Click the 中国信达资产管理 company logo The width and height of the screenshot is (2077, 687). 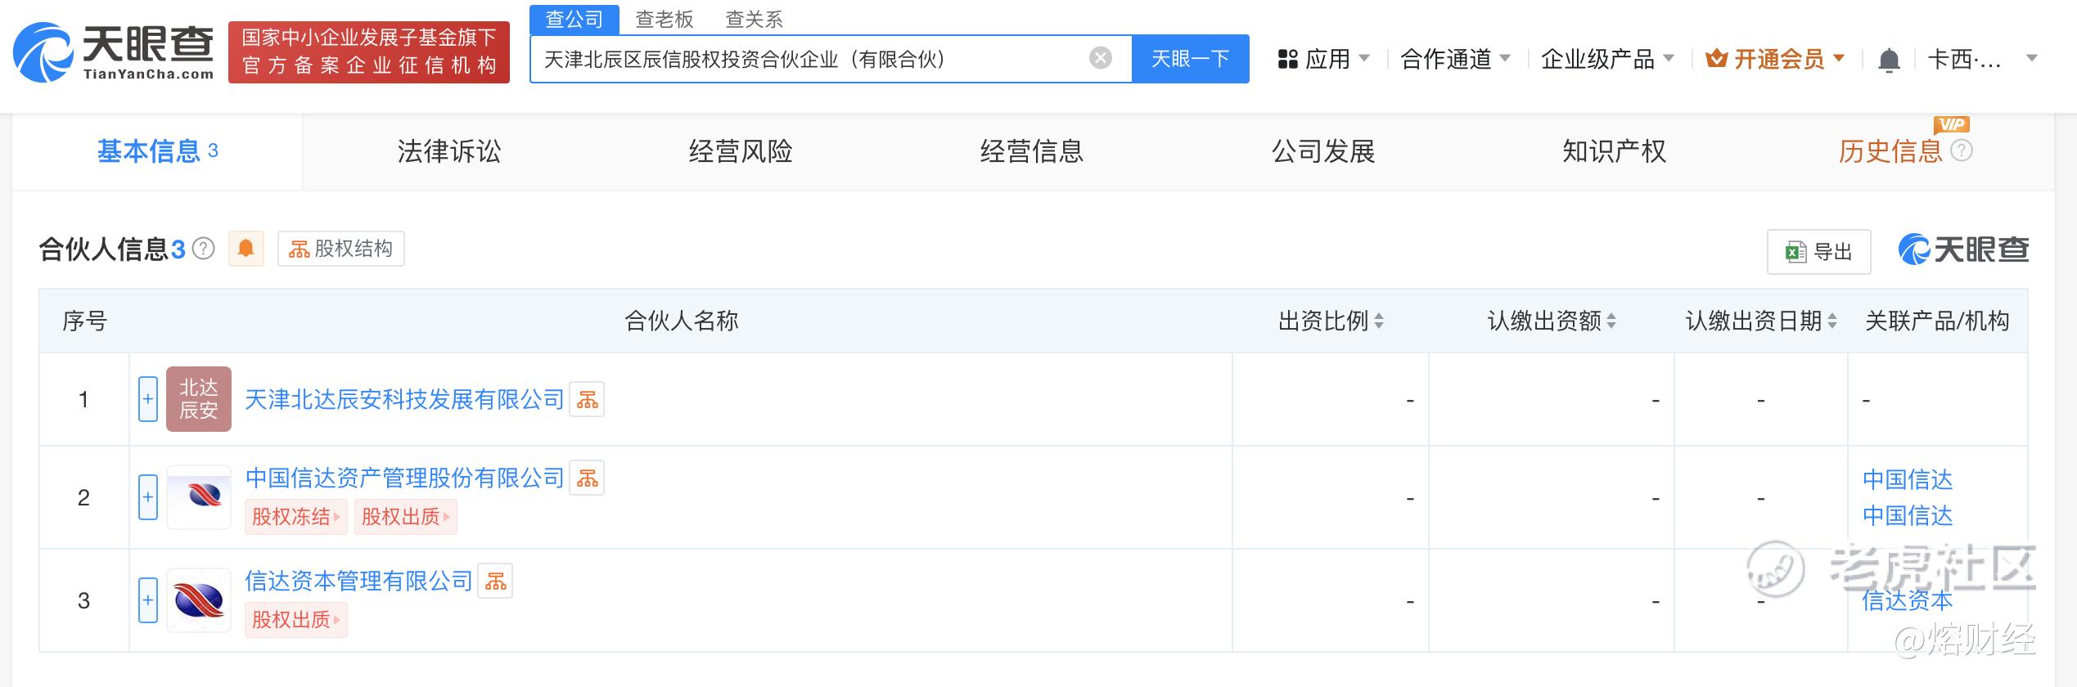[199, 497]
